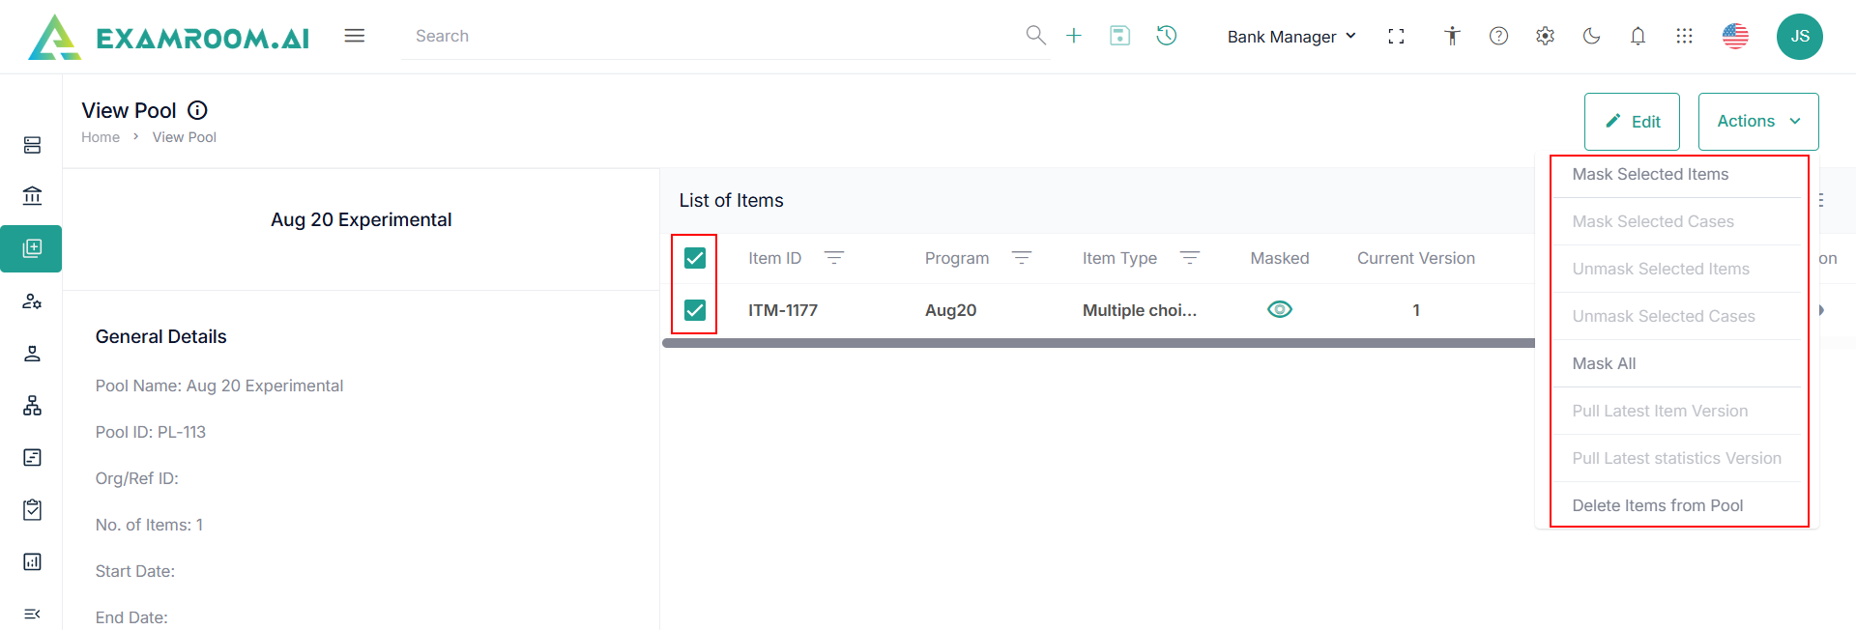This screenshot has width=1856, height=630.
Task: Uncheck the ITM-1177 row checkbox
Action: pyautogui.click(x=695, y=310)
